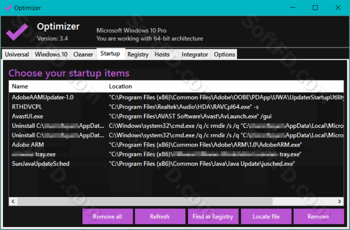Select the Adobe ARM startup item
This screenshot has height=230, width=350.
[28, 145]
